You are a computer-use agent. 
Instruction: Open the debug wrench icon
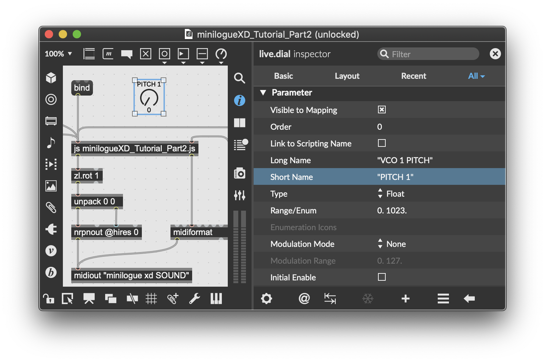195,299
